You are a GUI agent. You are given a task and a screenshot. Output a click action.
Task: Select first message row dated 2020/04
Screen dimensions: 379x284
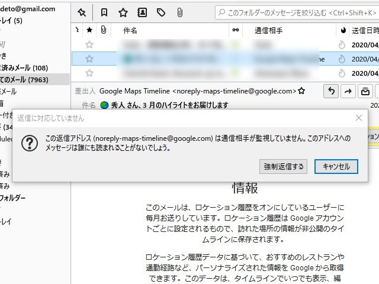pyautogui.click(x=225, y=45)
